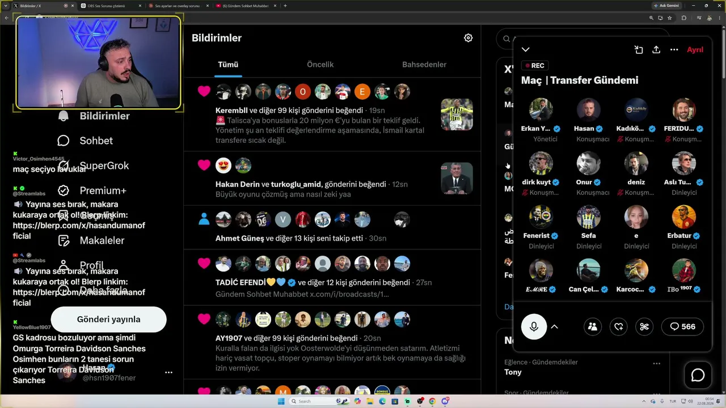
Task: Switch to the Tümü tab
Action: pos(228,65)
